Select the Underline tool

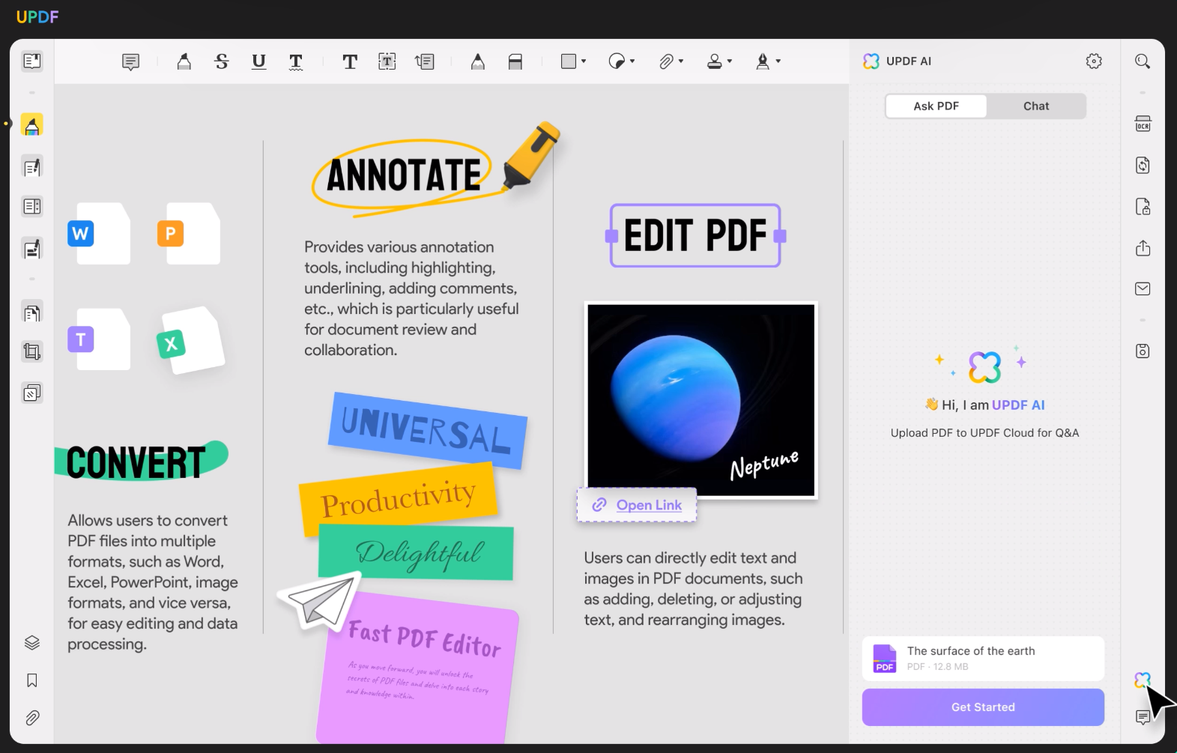pyautogui.click(x=258, y=61)
